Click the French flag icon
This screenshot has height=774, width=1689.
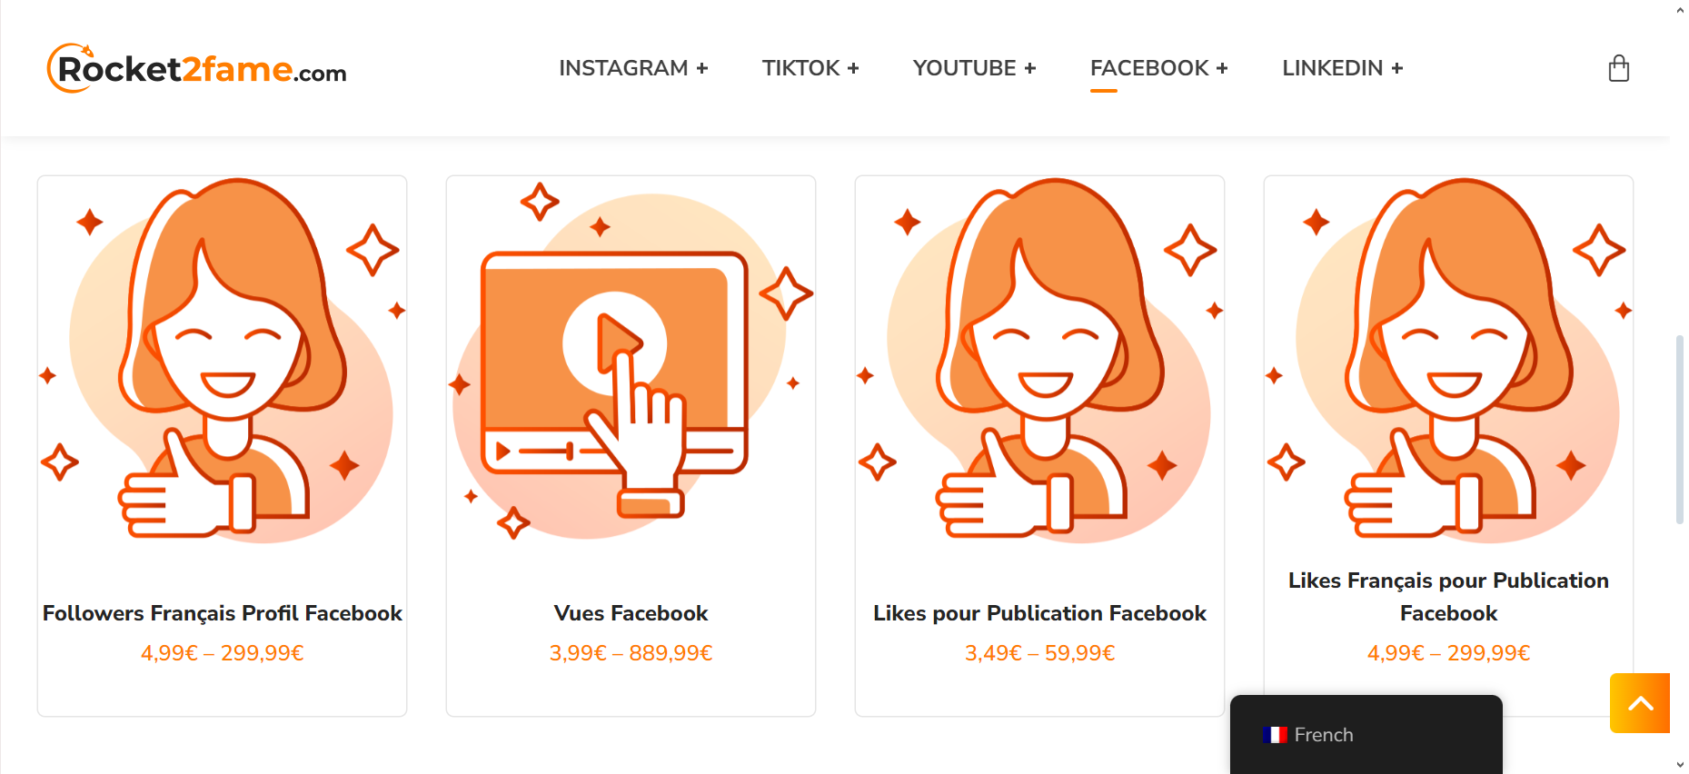pos(1275,735)
